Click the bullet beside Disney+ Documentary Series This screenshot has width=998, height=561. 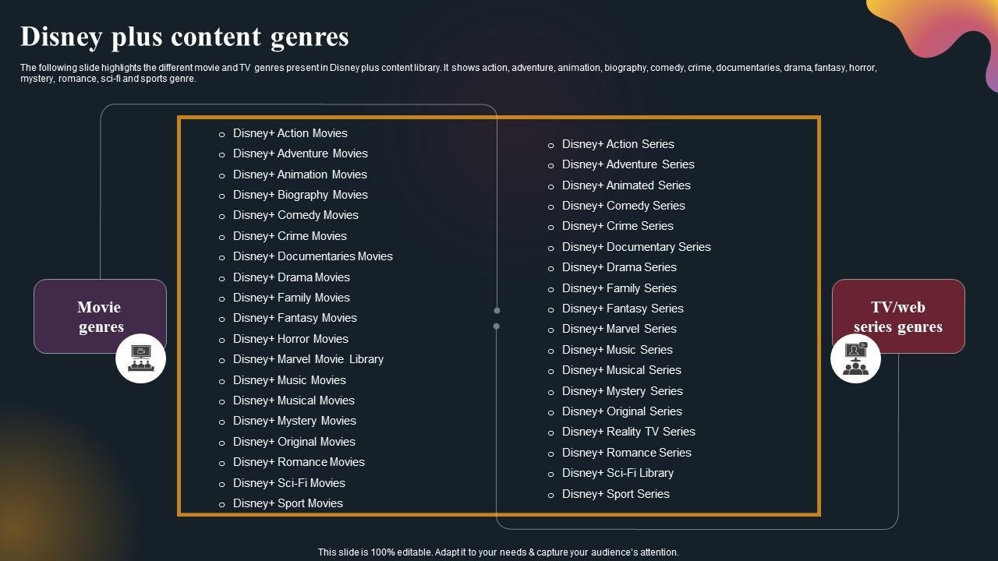click(551, 248)
